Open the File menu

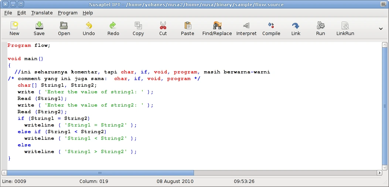coord(8,13)
